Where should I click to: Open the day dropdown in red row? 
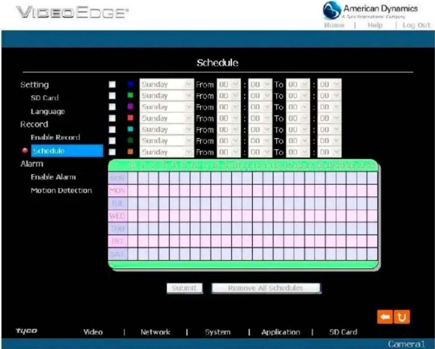166,118
